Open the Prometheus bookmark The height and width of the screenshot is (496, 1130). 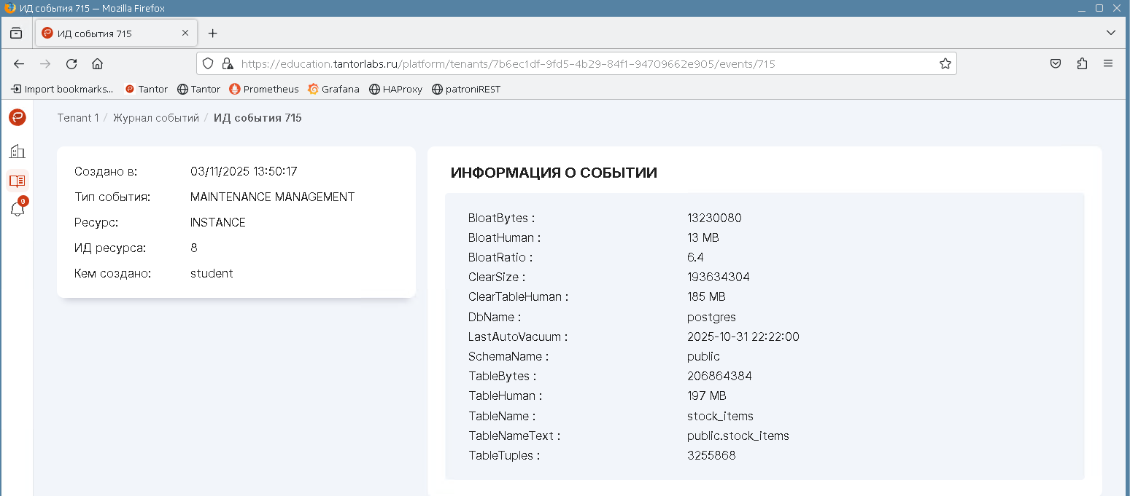tap(264, 90)
